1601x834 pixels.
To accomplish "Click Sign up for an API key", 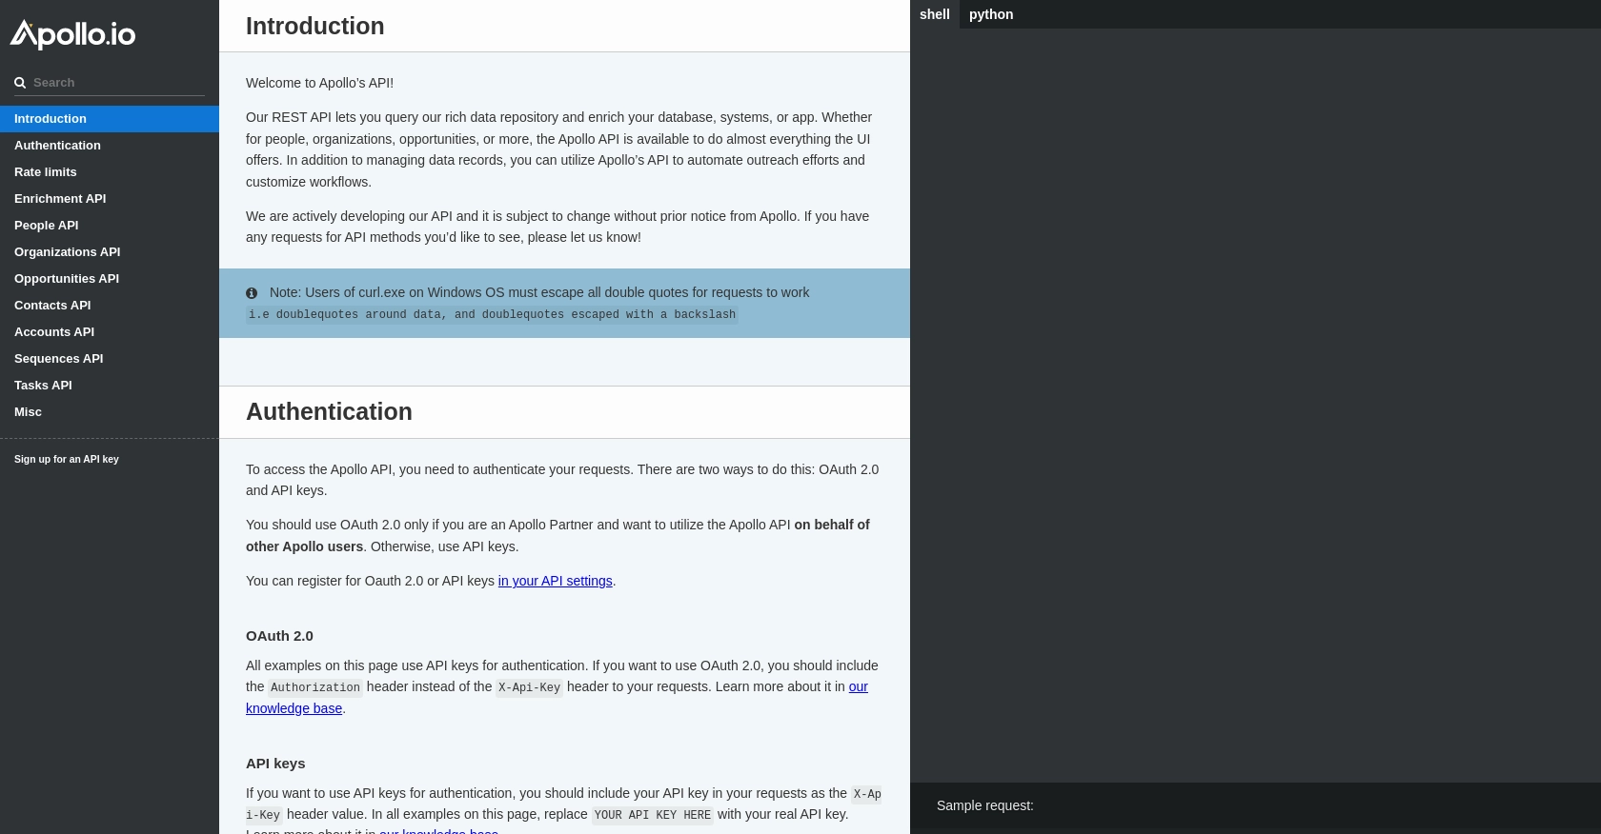I will 67,459.
